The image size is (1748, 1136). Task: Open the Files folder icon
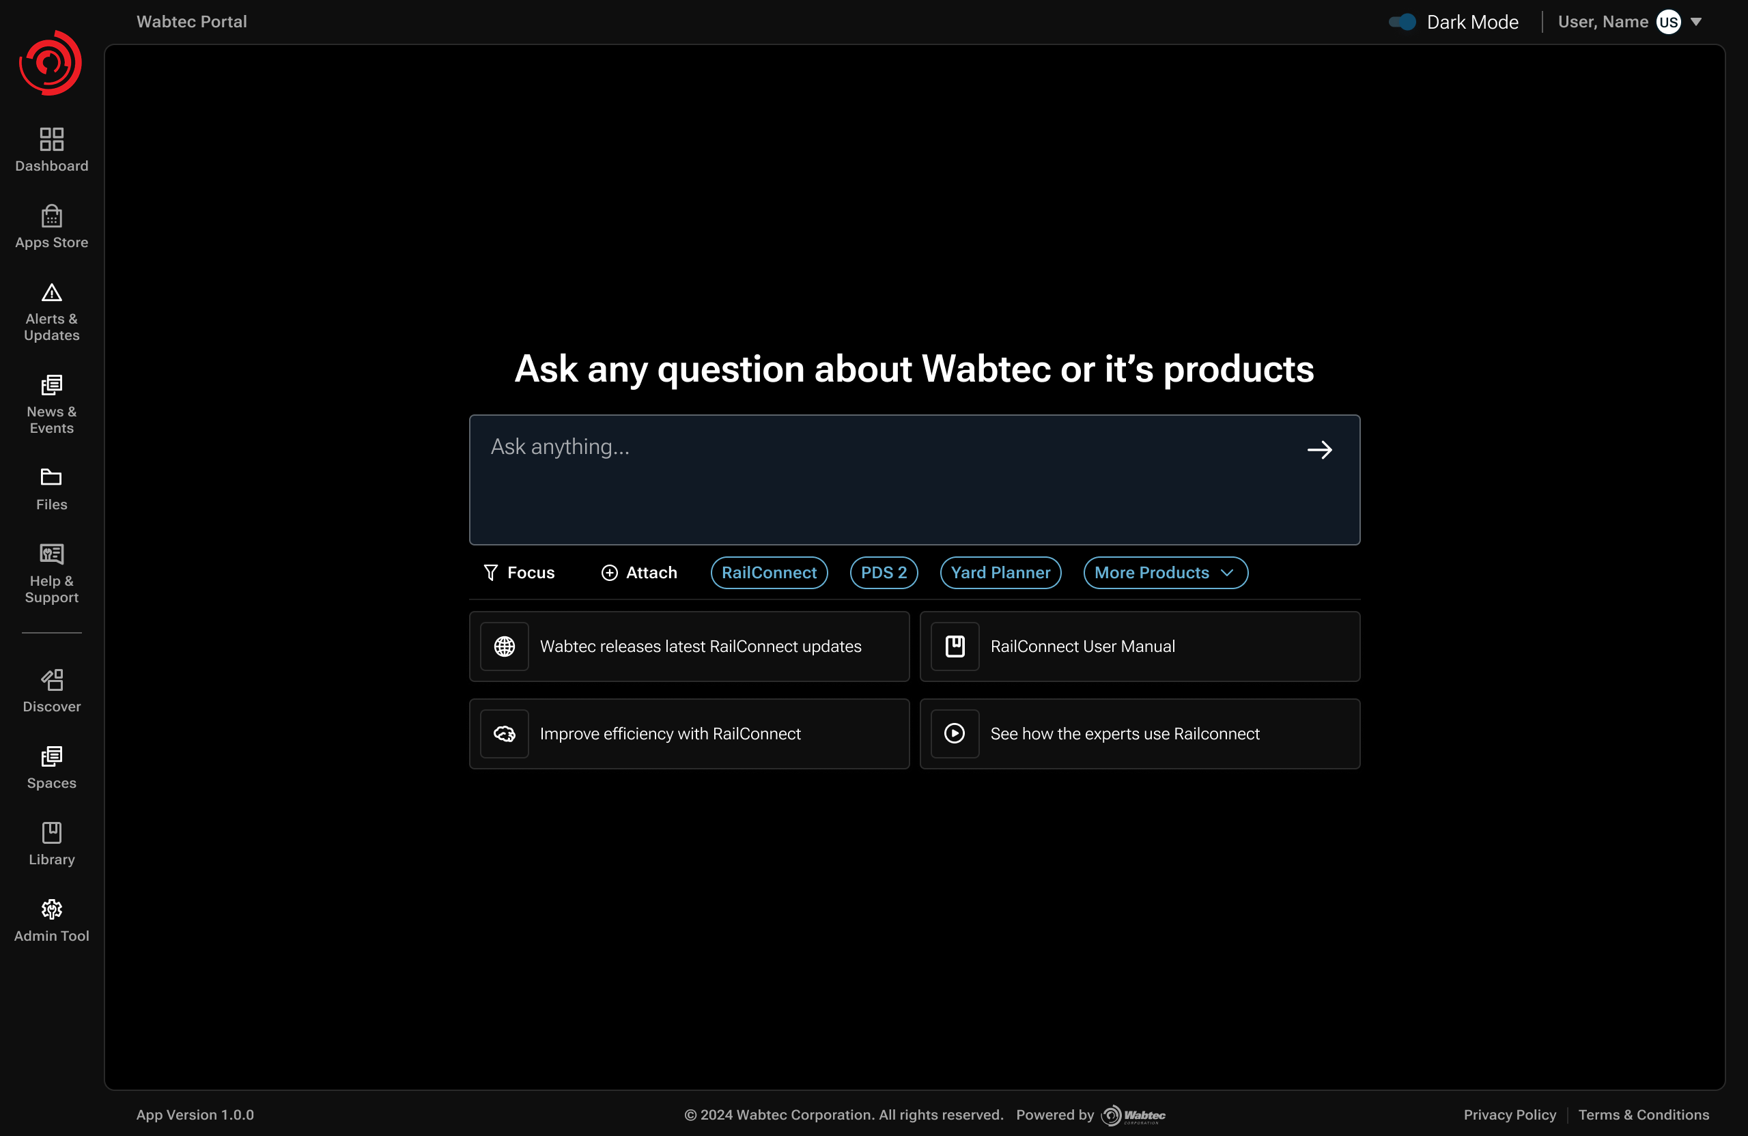pyautogui.click(x=51, y=477)
